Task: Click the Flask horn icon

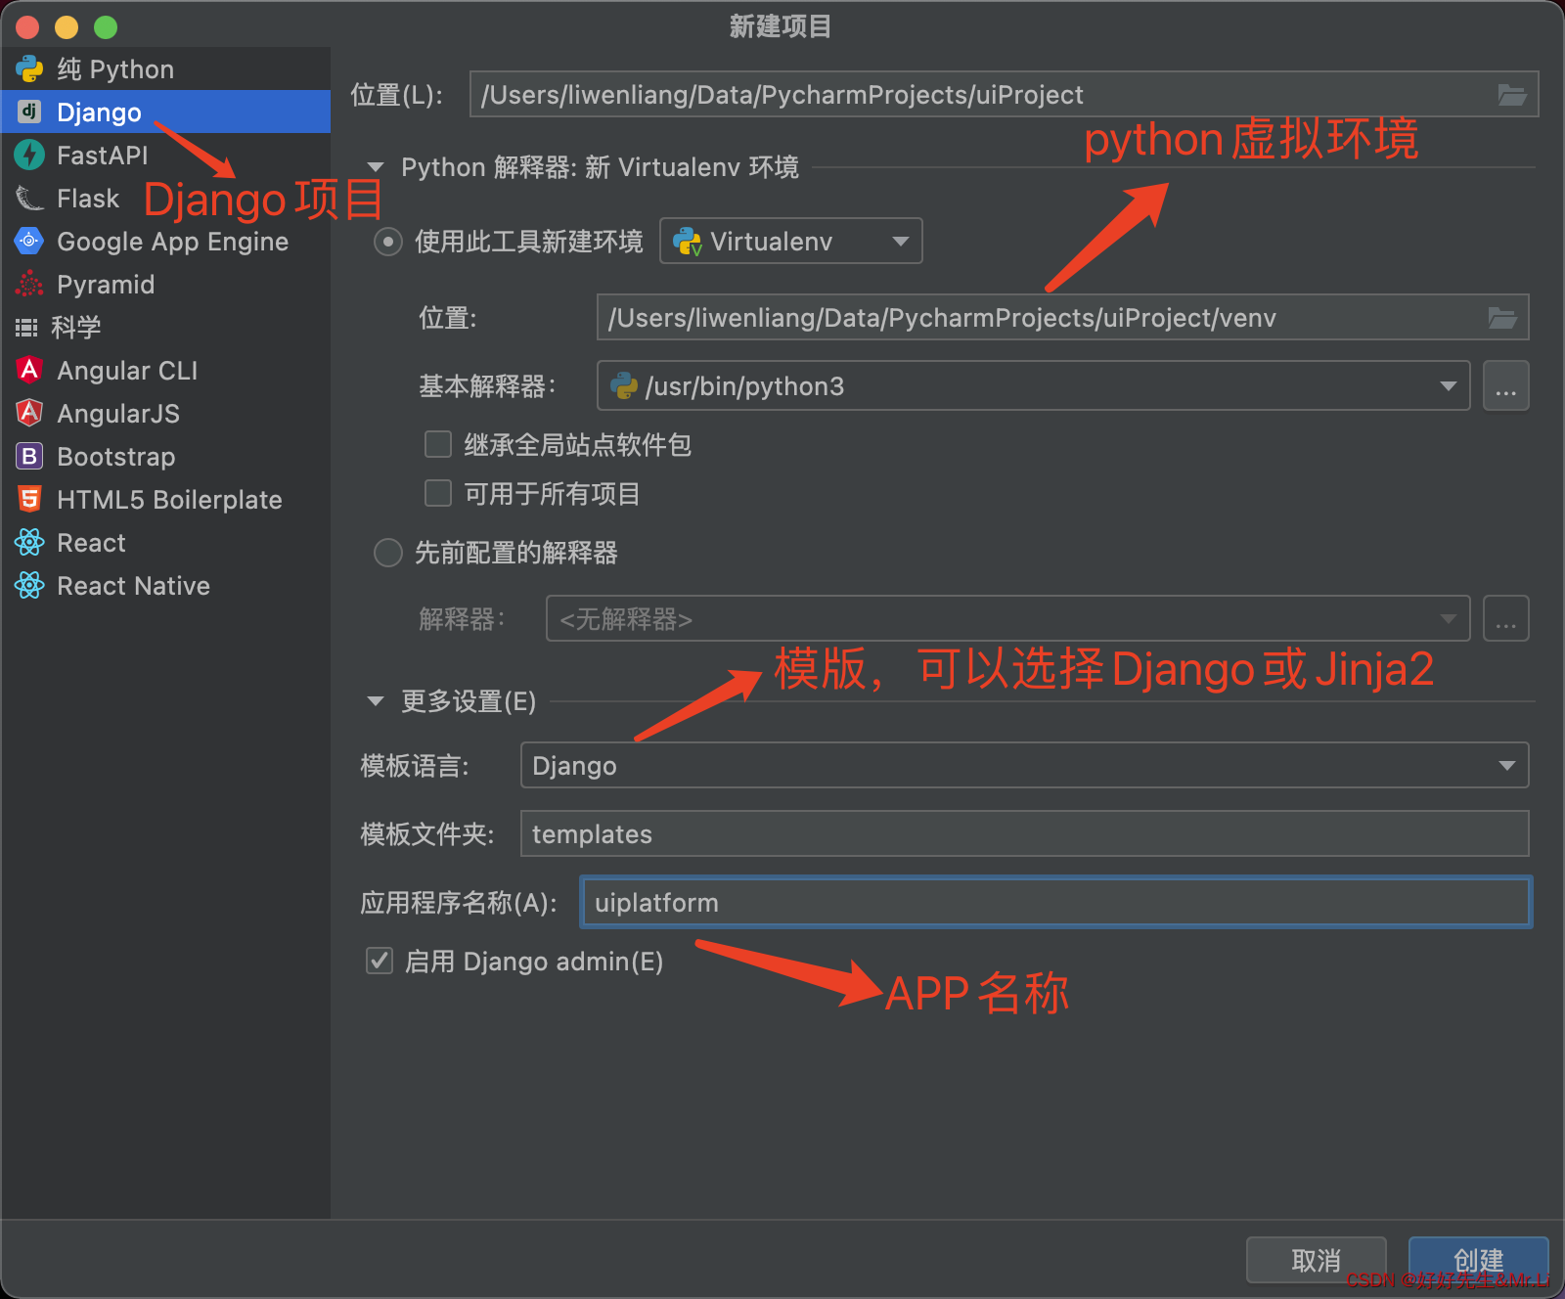Action: [x=29, y=198]
